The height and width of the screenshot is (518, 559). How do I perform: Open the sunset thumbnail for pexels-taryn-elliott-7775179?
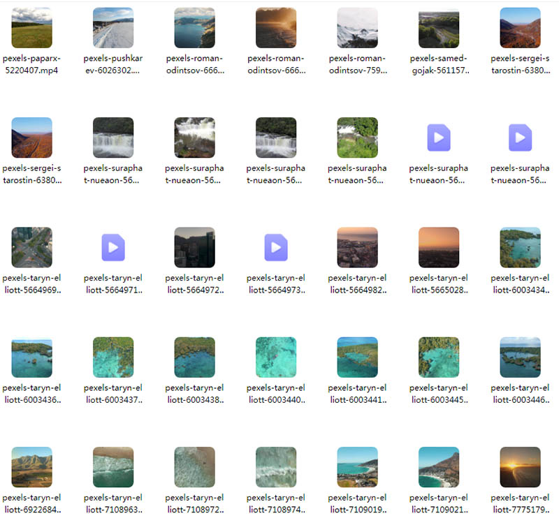click(520, 467)
